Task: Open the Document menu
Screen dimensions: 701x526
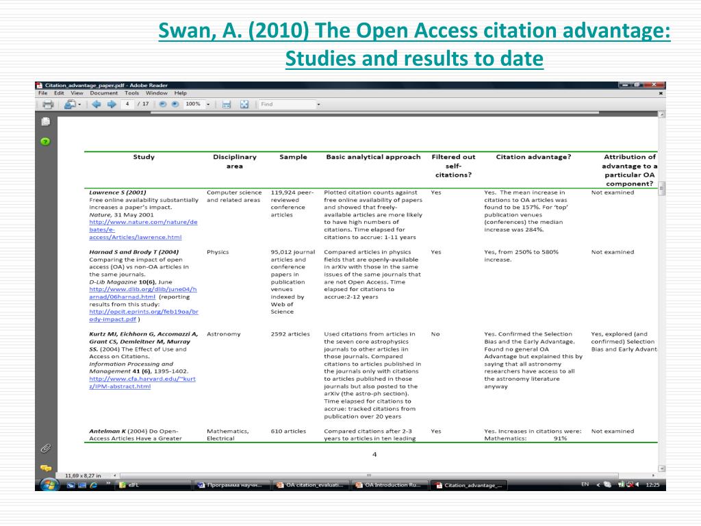Action: pyautogui.click(x=104, y=93)
